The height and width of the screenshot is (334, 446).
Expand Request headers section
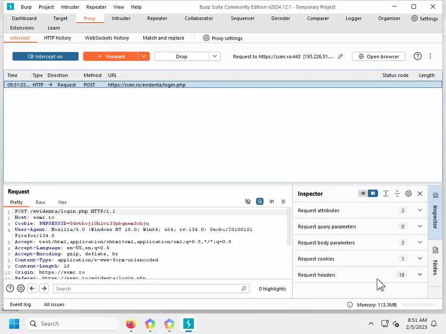tap(419, 275)
